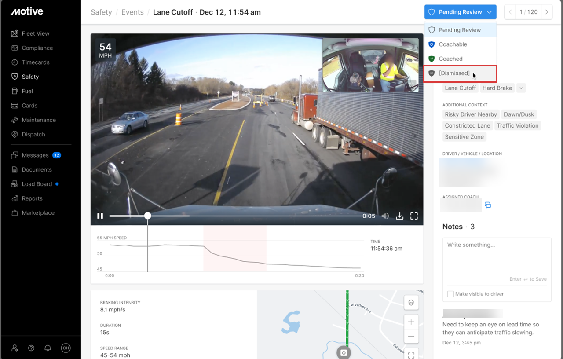Image resolution: width=563 pixels, height=359 pixels.
Task: Download the video clip
Action: tap(399, 216)
